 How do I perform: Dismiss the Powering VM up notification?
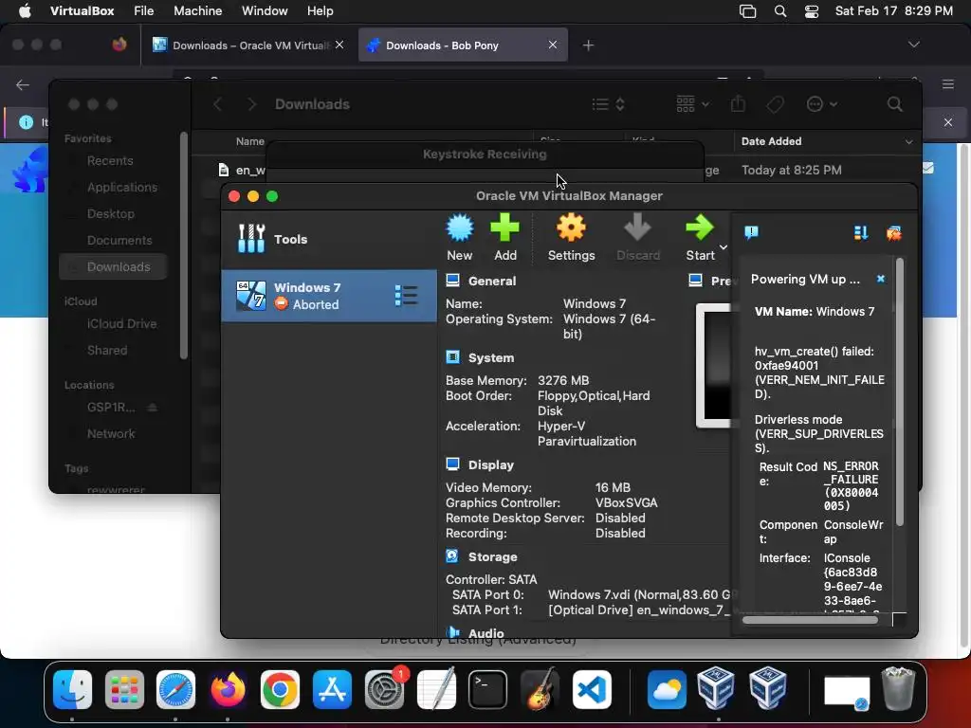pos(881,280)
